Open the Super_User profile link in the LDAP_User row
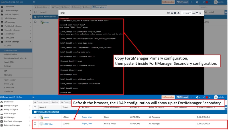 coord(87,124)
